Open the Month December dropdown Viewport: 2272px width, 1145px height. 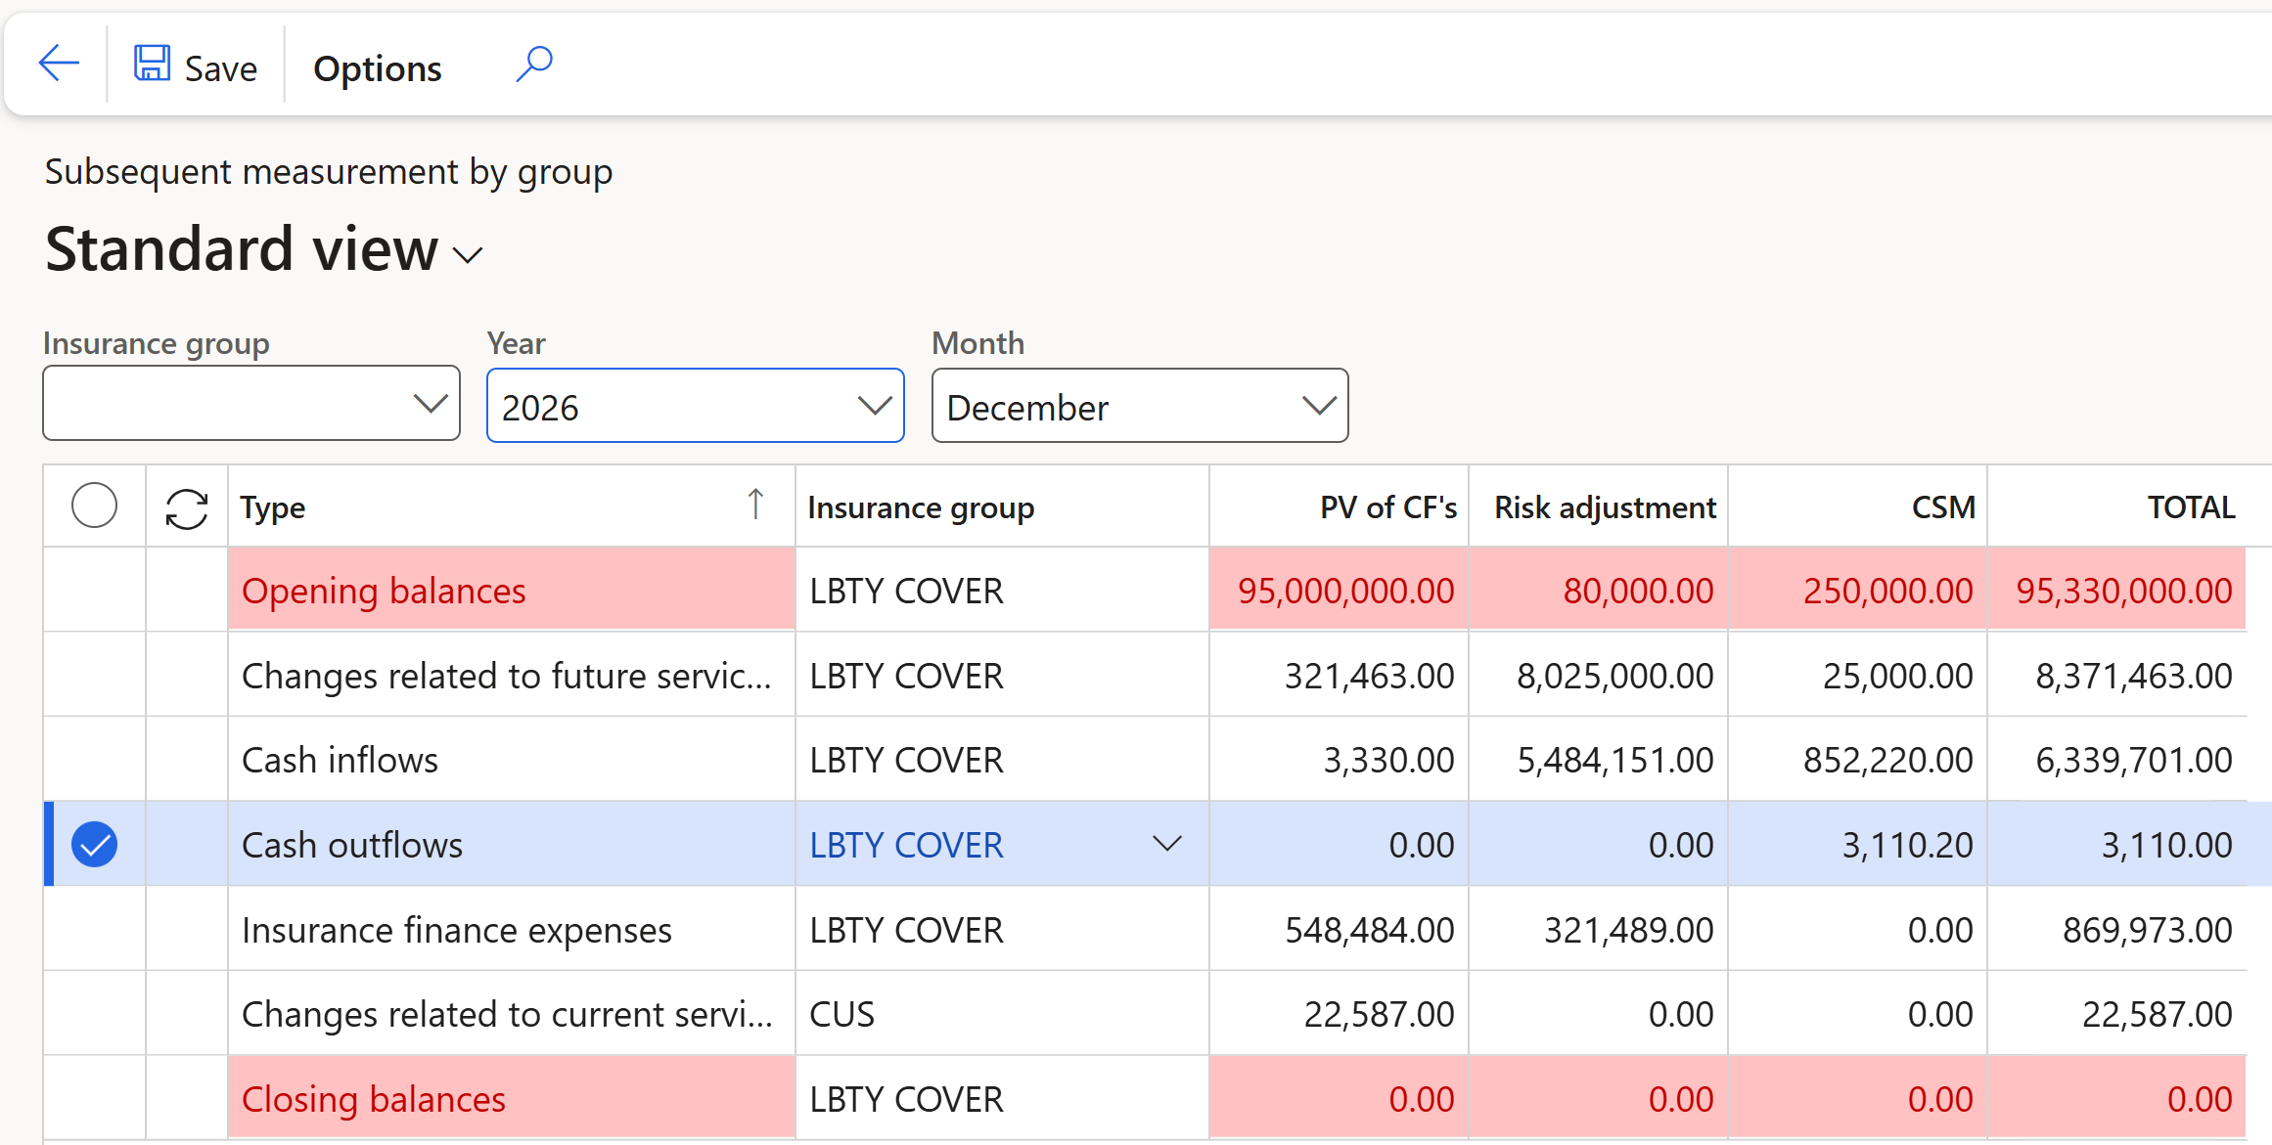[x=1318, y=406]
